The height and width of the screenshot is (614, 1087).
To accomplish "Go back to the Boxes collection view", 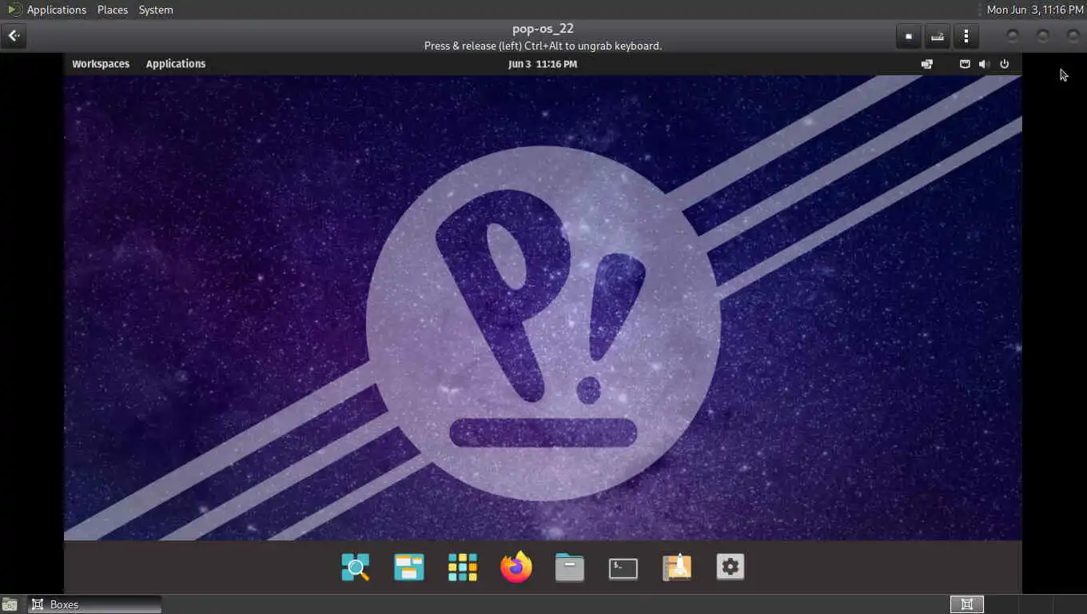I will pyautogui.click(x=14, y=36).
